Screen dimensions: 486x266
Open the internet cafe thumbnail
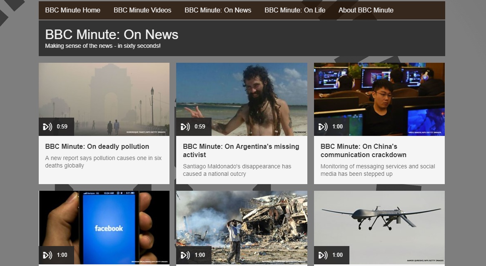click(x=379, y=99)
